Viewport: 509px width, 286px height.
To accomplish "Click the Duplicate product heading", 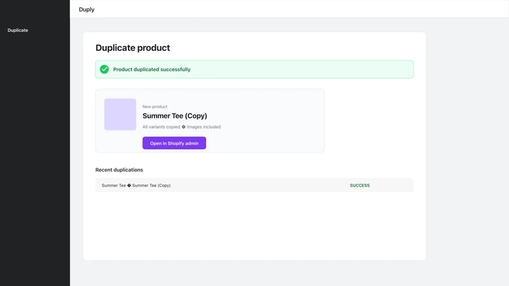I will tap(133, 48).
